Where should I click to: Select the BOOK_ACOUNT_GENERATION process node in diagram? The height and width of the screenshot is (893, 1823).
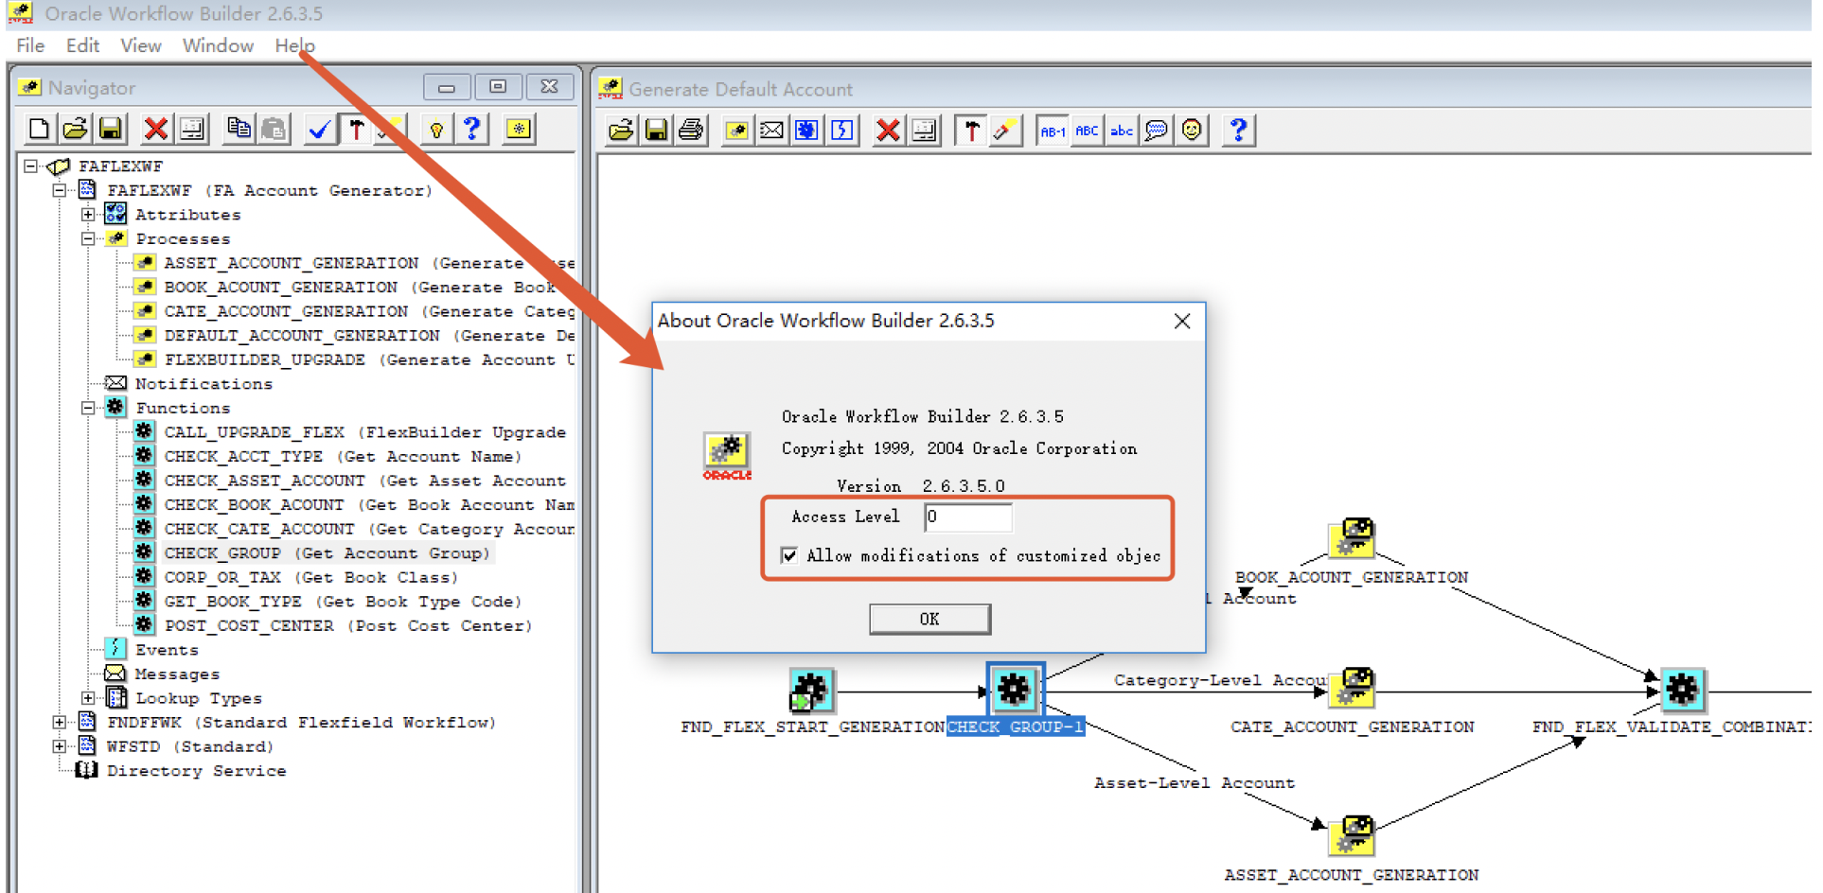click(1352, 538)
